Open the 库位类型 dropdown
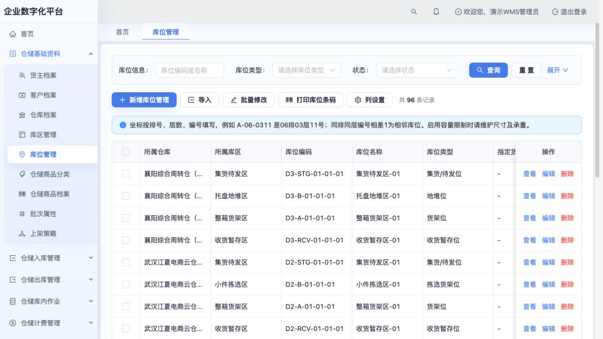The width and height of the screenshot is (603, 339). click(306, 70)
